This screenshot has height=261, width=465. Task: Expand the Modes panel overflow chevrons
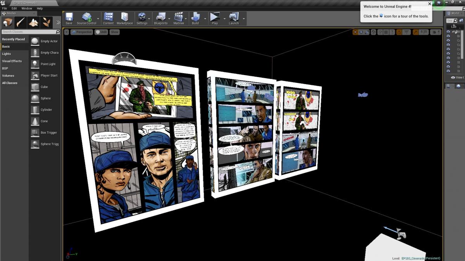pos(58,22)
